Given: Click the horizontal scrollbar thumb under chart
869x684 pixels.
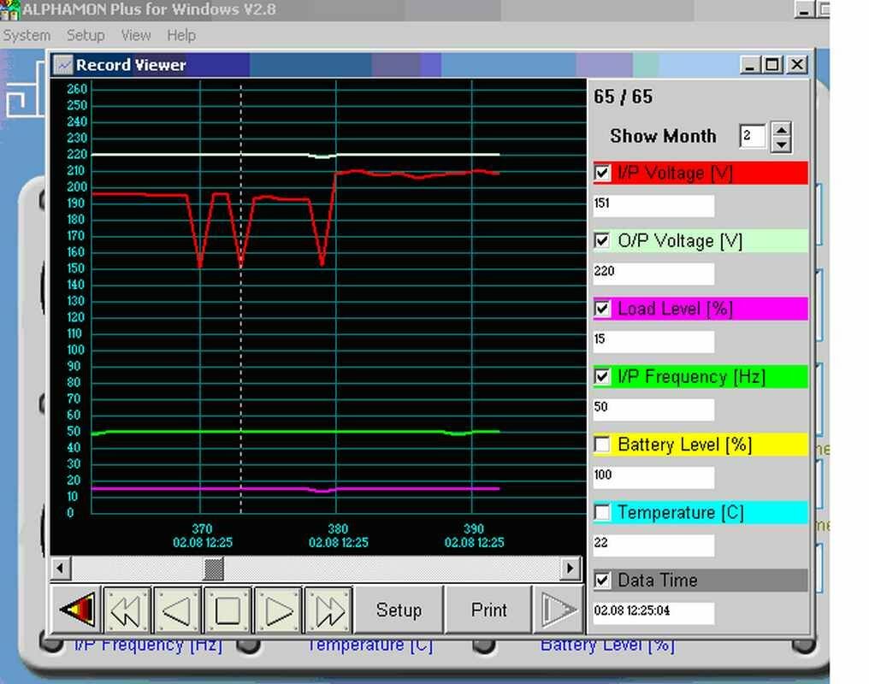Looking at the screenshot, I should 214,568.
